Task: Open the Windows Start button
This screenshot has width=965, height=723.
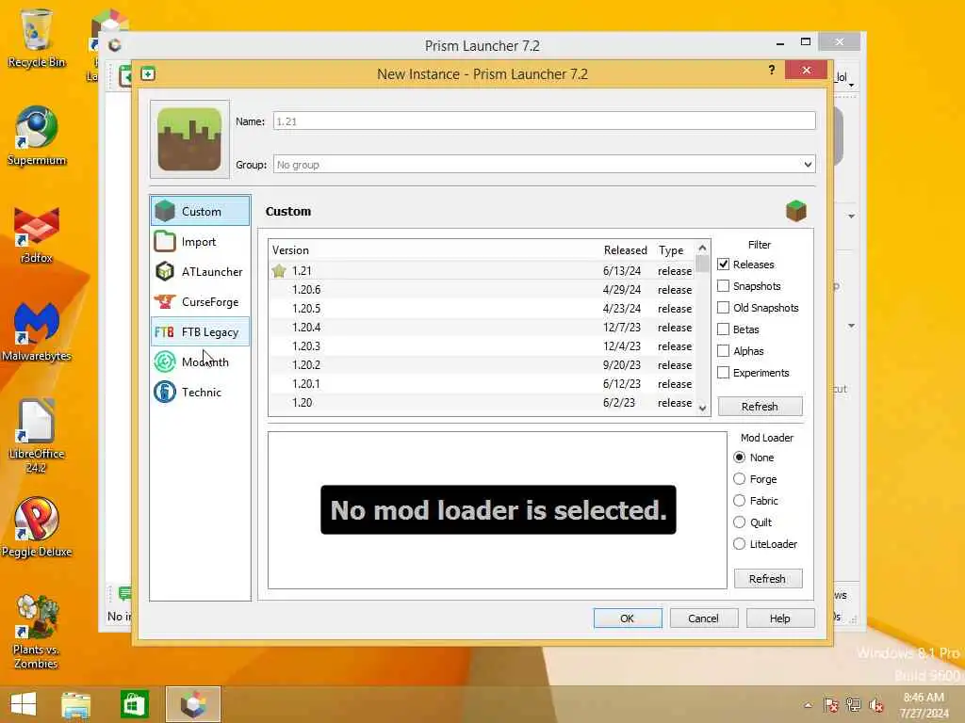Action: 24,704
